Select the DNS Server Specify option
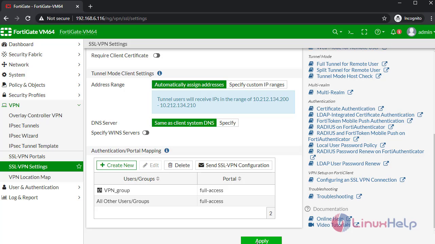The width and height of the screenshot is (435, 244). pos(227,123)
